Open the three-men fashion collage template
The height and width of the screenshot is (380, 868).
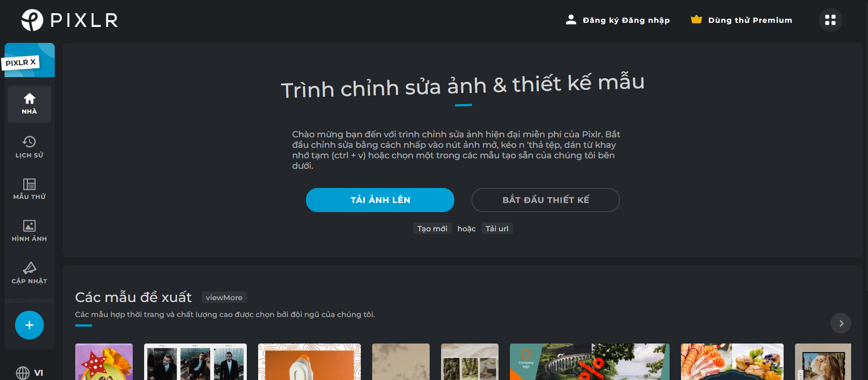click(195, 362)
